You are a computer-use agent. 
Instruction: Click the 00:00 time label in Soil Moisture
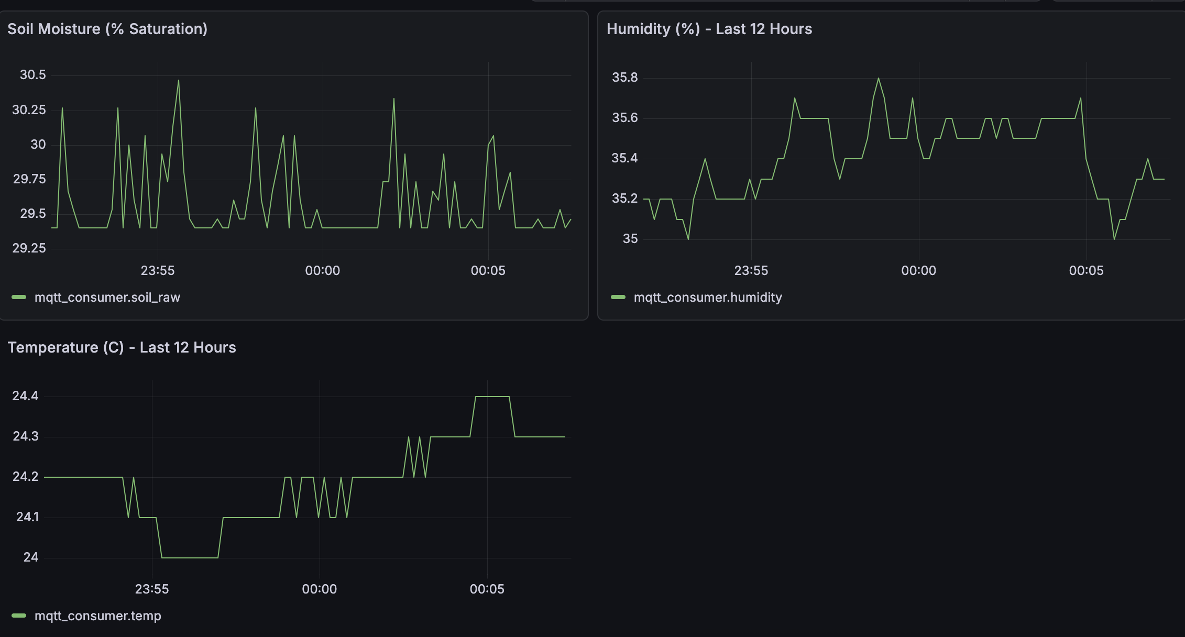tap(323, 271)
